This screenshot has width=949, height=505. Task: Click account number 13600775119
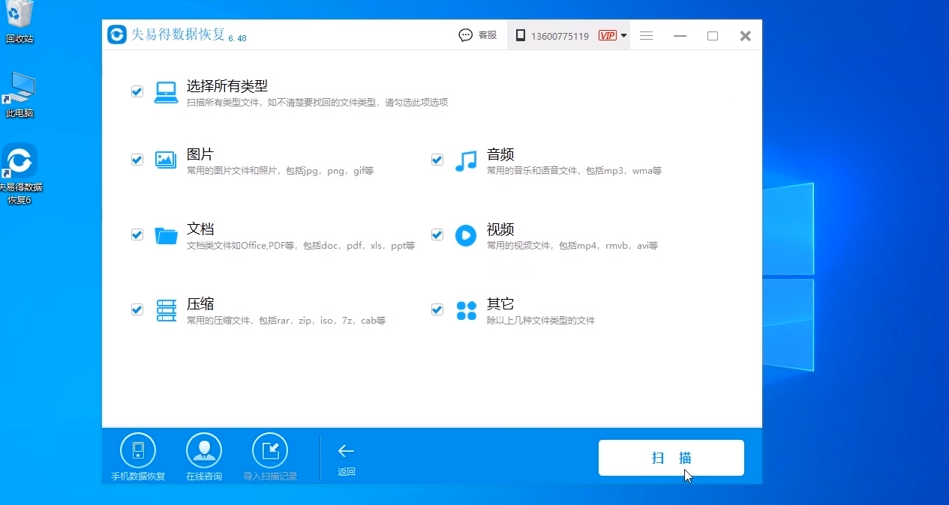click(x=560, y=36)
